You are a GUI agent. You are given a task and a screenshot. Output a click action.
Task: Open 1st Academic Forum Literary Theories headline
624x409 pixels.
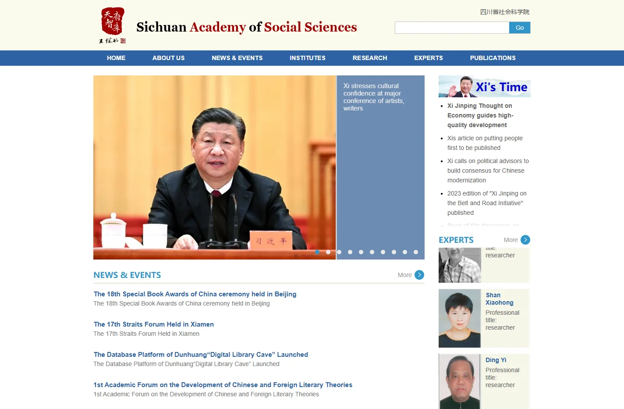[223, 385]
